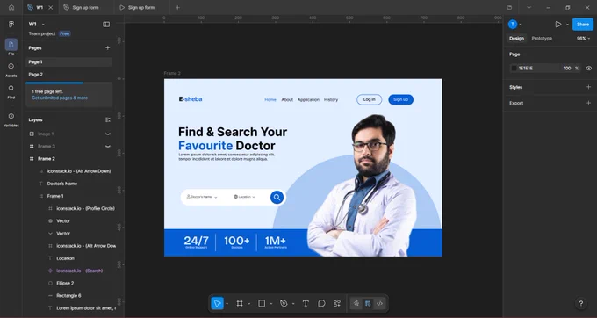Show the hidden image 1 layer
This screenshot has width=597, height=318.
(108, 134)
